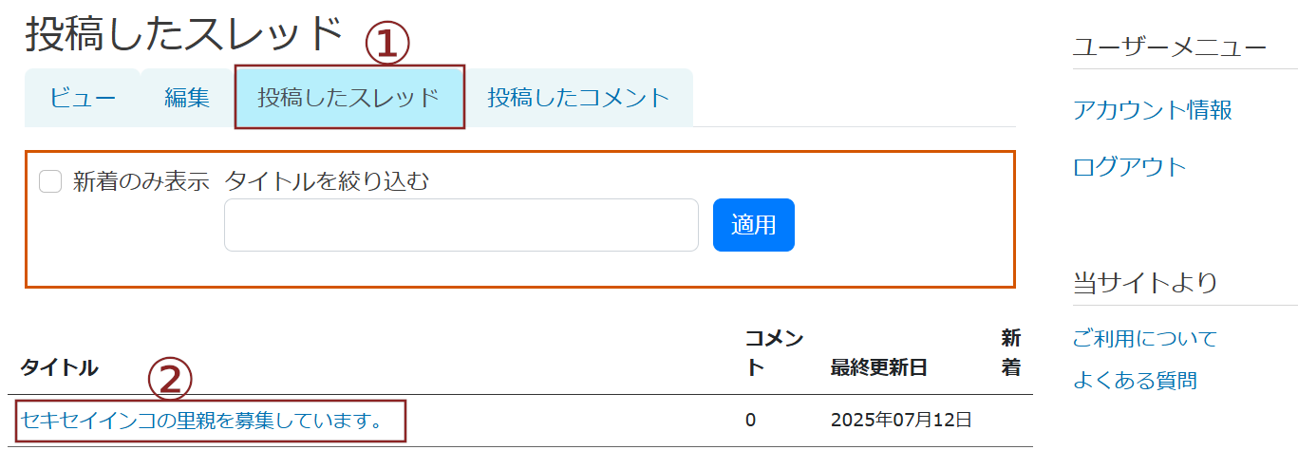Click the 新着 column header
Image resolution: width=1298 pixels, height=450 pixels.
(1010, 352)
